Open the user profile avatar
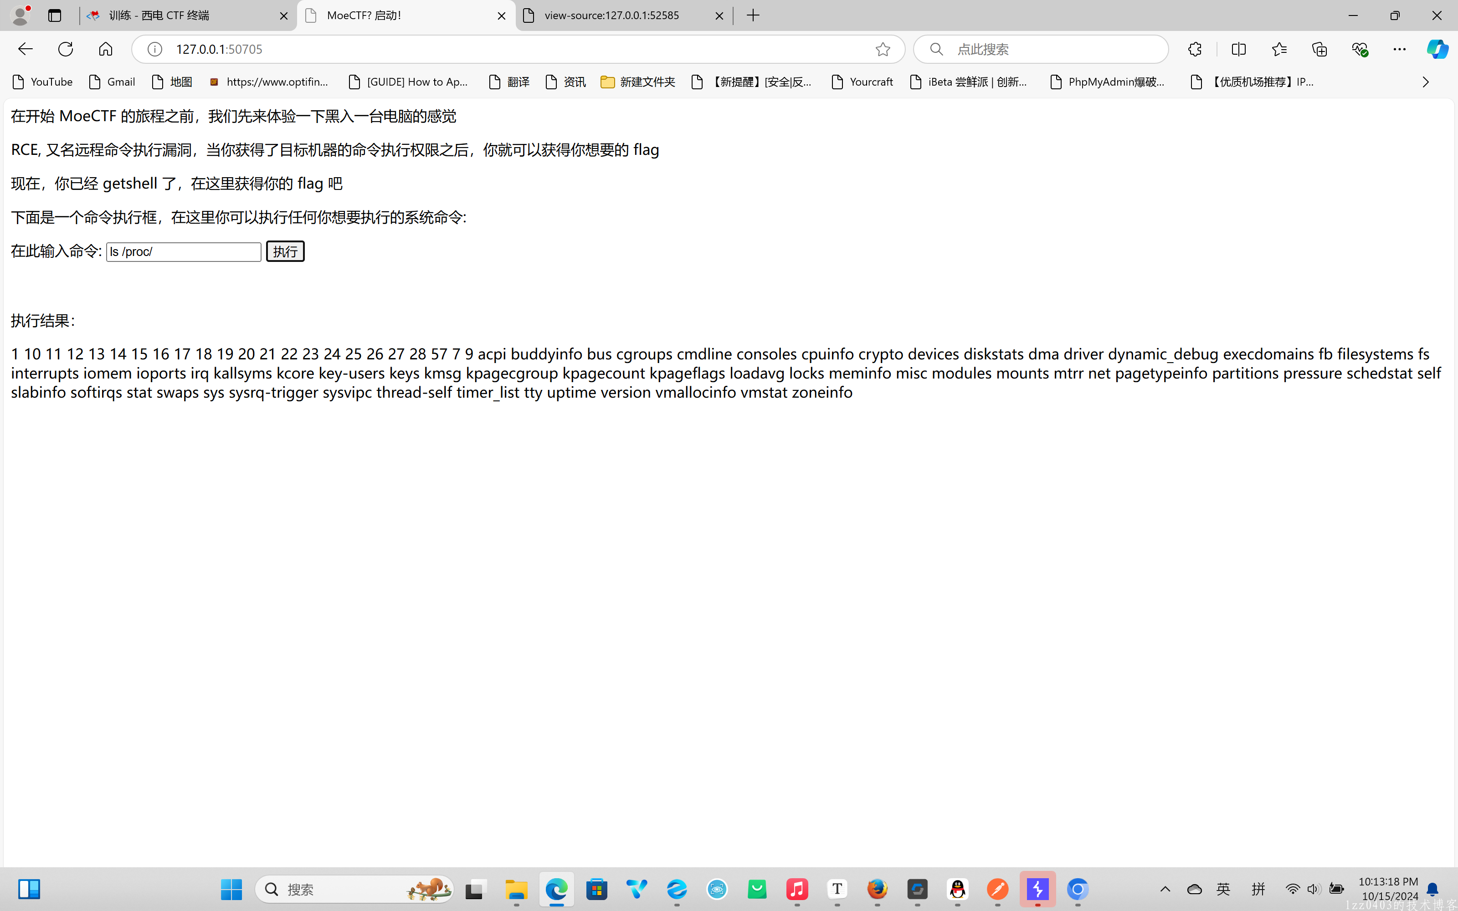Screen dimensions: 1458x911 pyautogui.click(x=21, y=15)
